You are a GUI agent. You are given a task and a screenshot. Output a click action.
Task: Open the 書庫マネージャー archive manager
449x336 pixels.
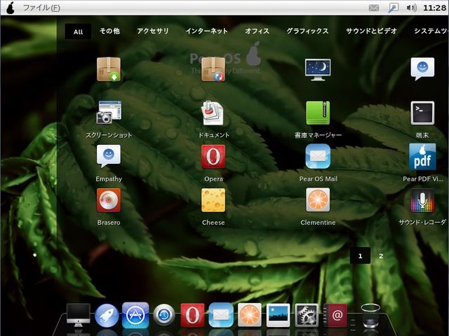tap(318, 113)
